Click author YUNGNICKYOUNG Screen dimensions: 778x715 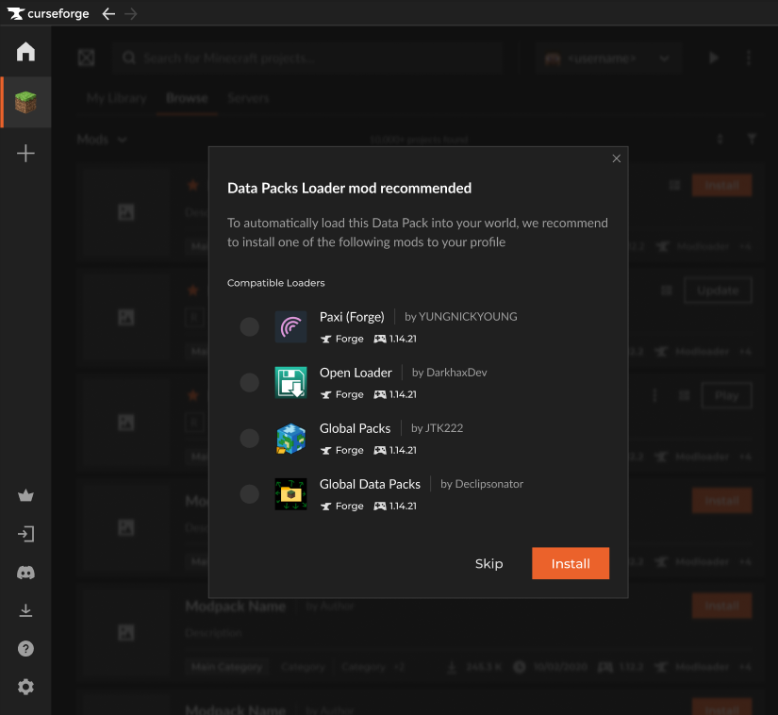coord(468,317)
